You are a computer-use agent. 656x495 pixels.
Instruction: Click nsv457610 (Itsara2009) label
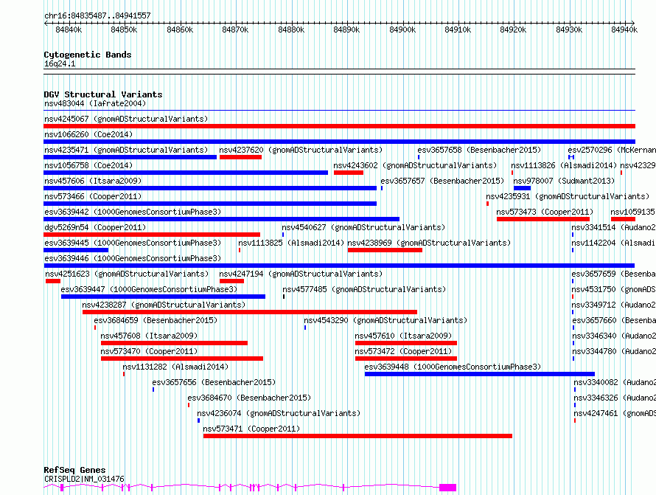403,336
